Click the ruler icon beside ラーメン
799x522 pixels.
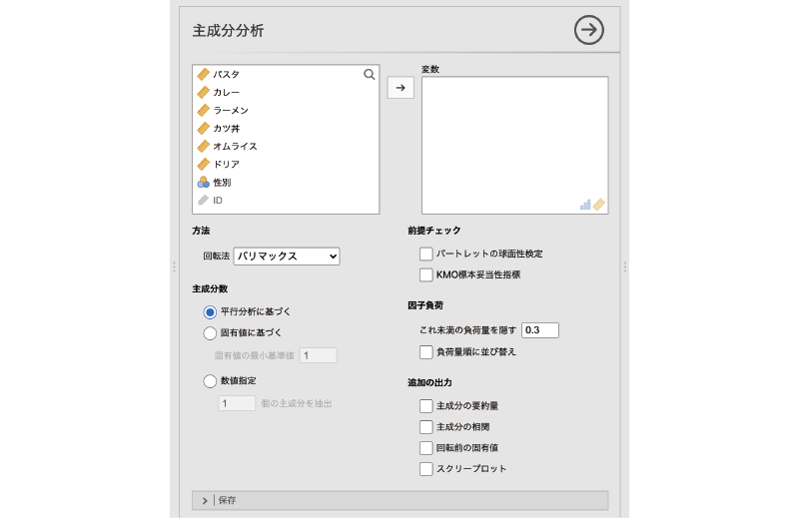pos(204,110)
